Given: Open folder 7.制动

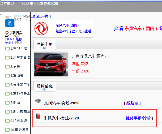Looking at the screenshot, I should click(x=15, y=102).
